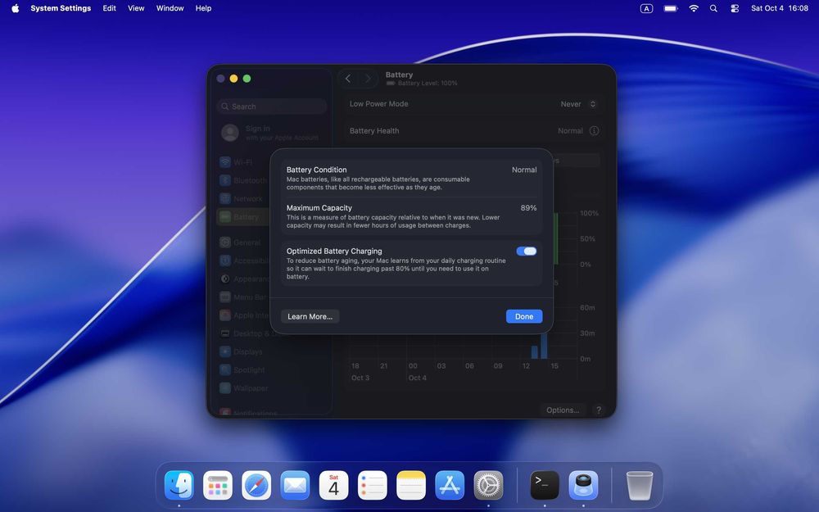Go back with the settings back chevron

pos(348,79)
